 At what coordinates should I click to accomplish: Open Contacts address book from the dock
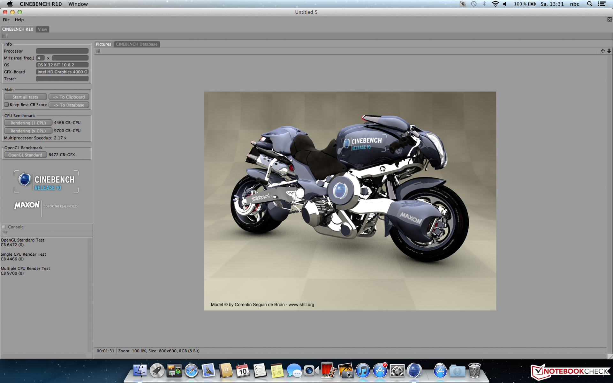[x=226, y=371]
